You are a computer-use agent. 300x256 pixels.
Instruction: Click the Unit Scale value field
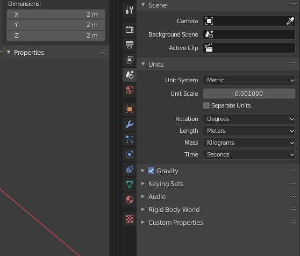pyautogui.click(x=249, y=94)
